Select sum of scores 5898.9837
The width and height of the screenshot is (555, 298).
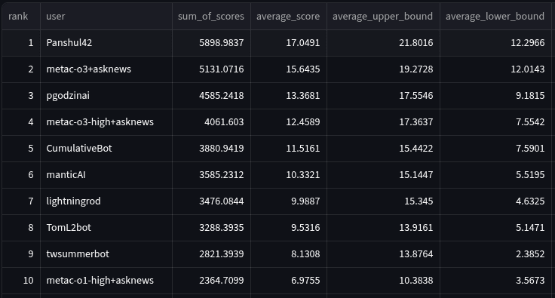click(211, 43)
